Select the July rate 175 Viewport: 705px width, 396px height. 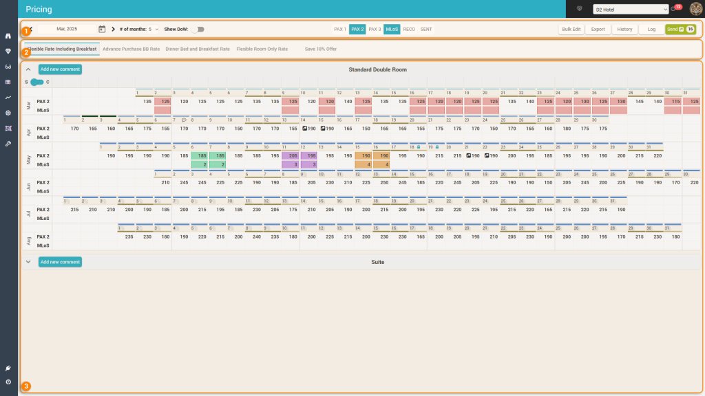(293, 210)
